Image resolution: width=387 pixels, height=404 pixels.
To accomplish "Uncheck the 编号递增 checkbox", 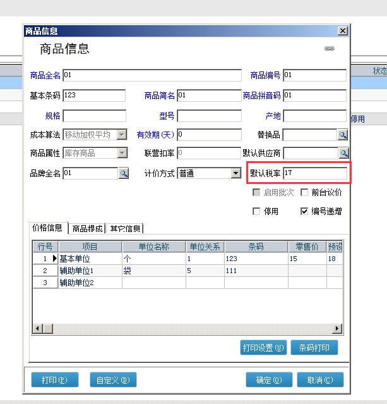I will 304,212.
